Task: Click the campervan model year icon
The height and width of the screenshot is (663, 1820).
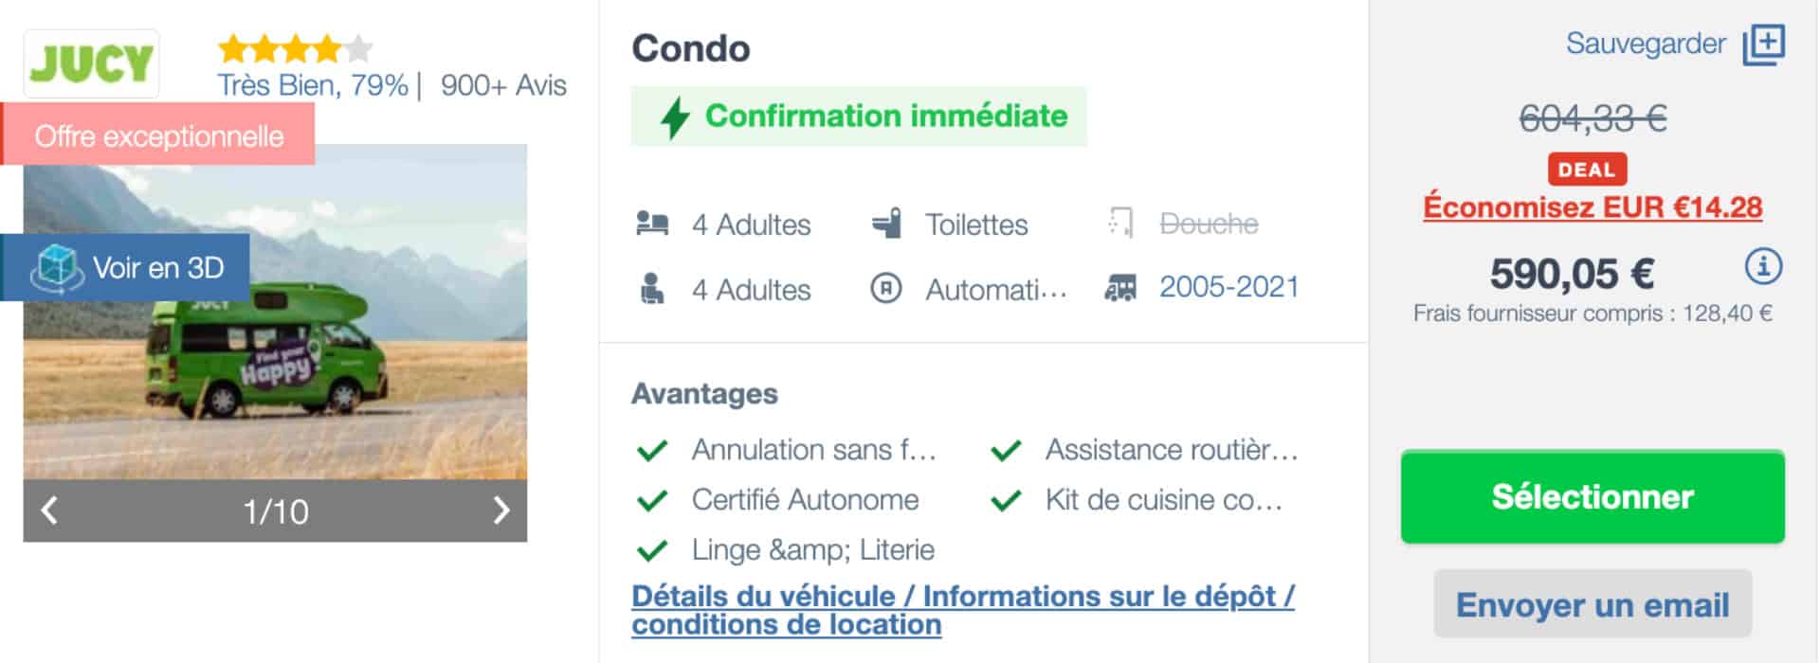Action: click(1120, 288)
